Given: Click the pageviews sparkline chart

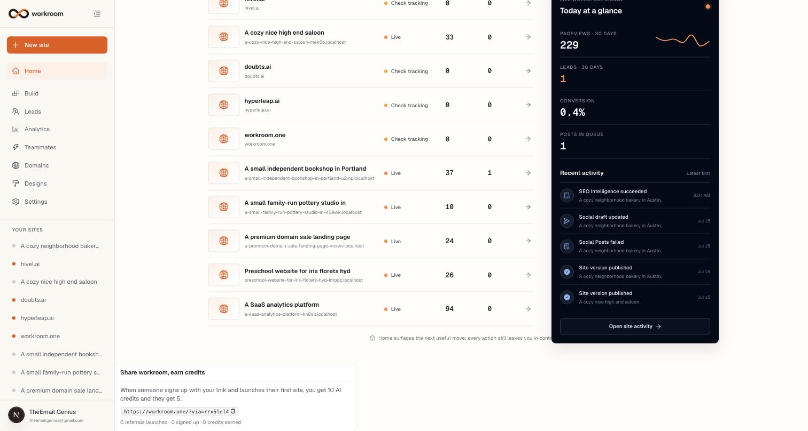Looking at the screenshot, I should click(682, 40).
